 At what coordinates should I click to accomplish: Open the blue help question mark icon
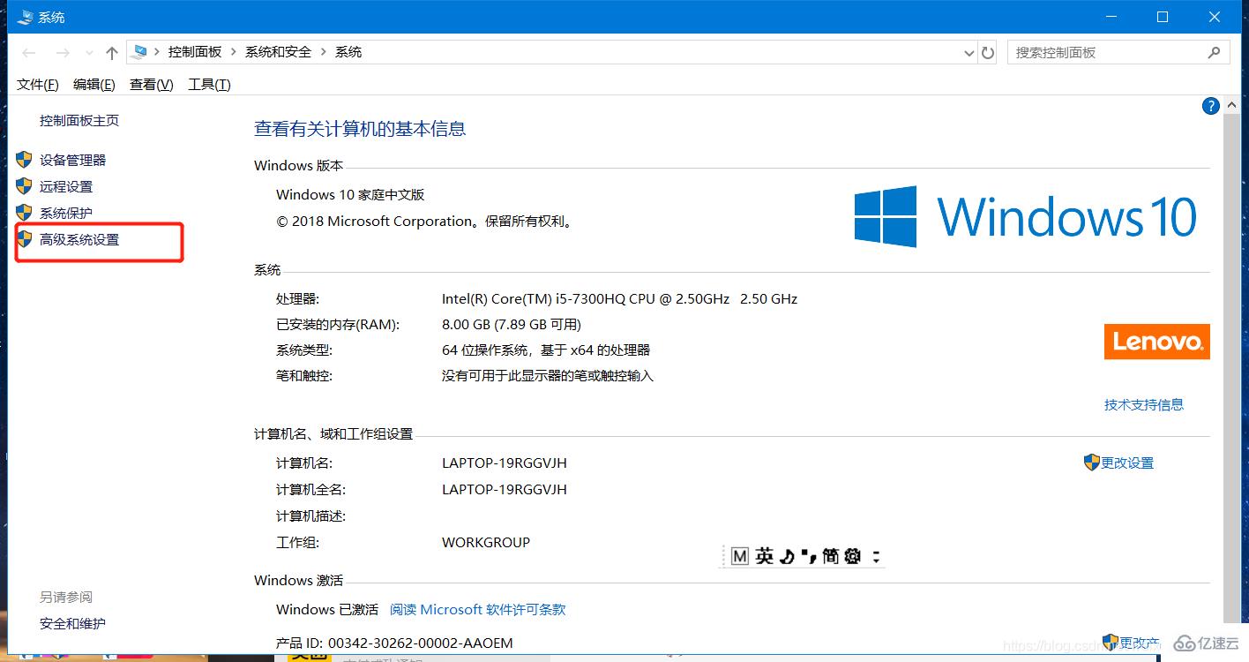coord(1211,106)
